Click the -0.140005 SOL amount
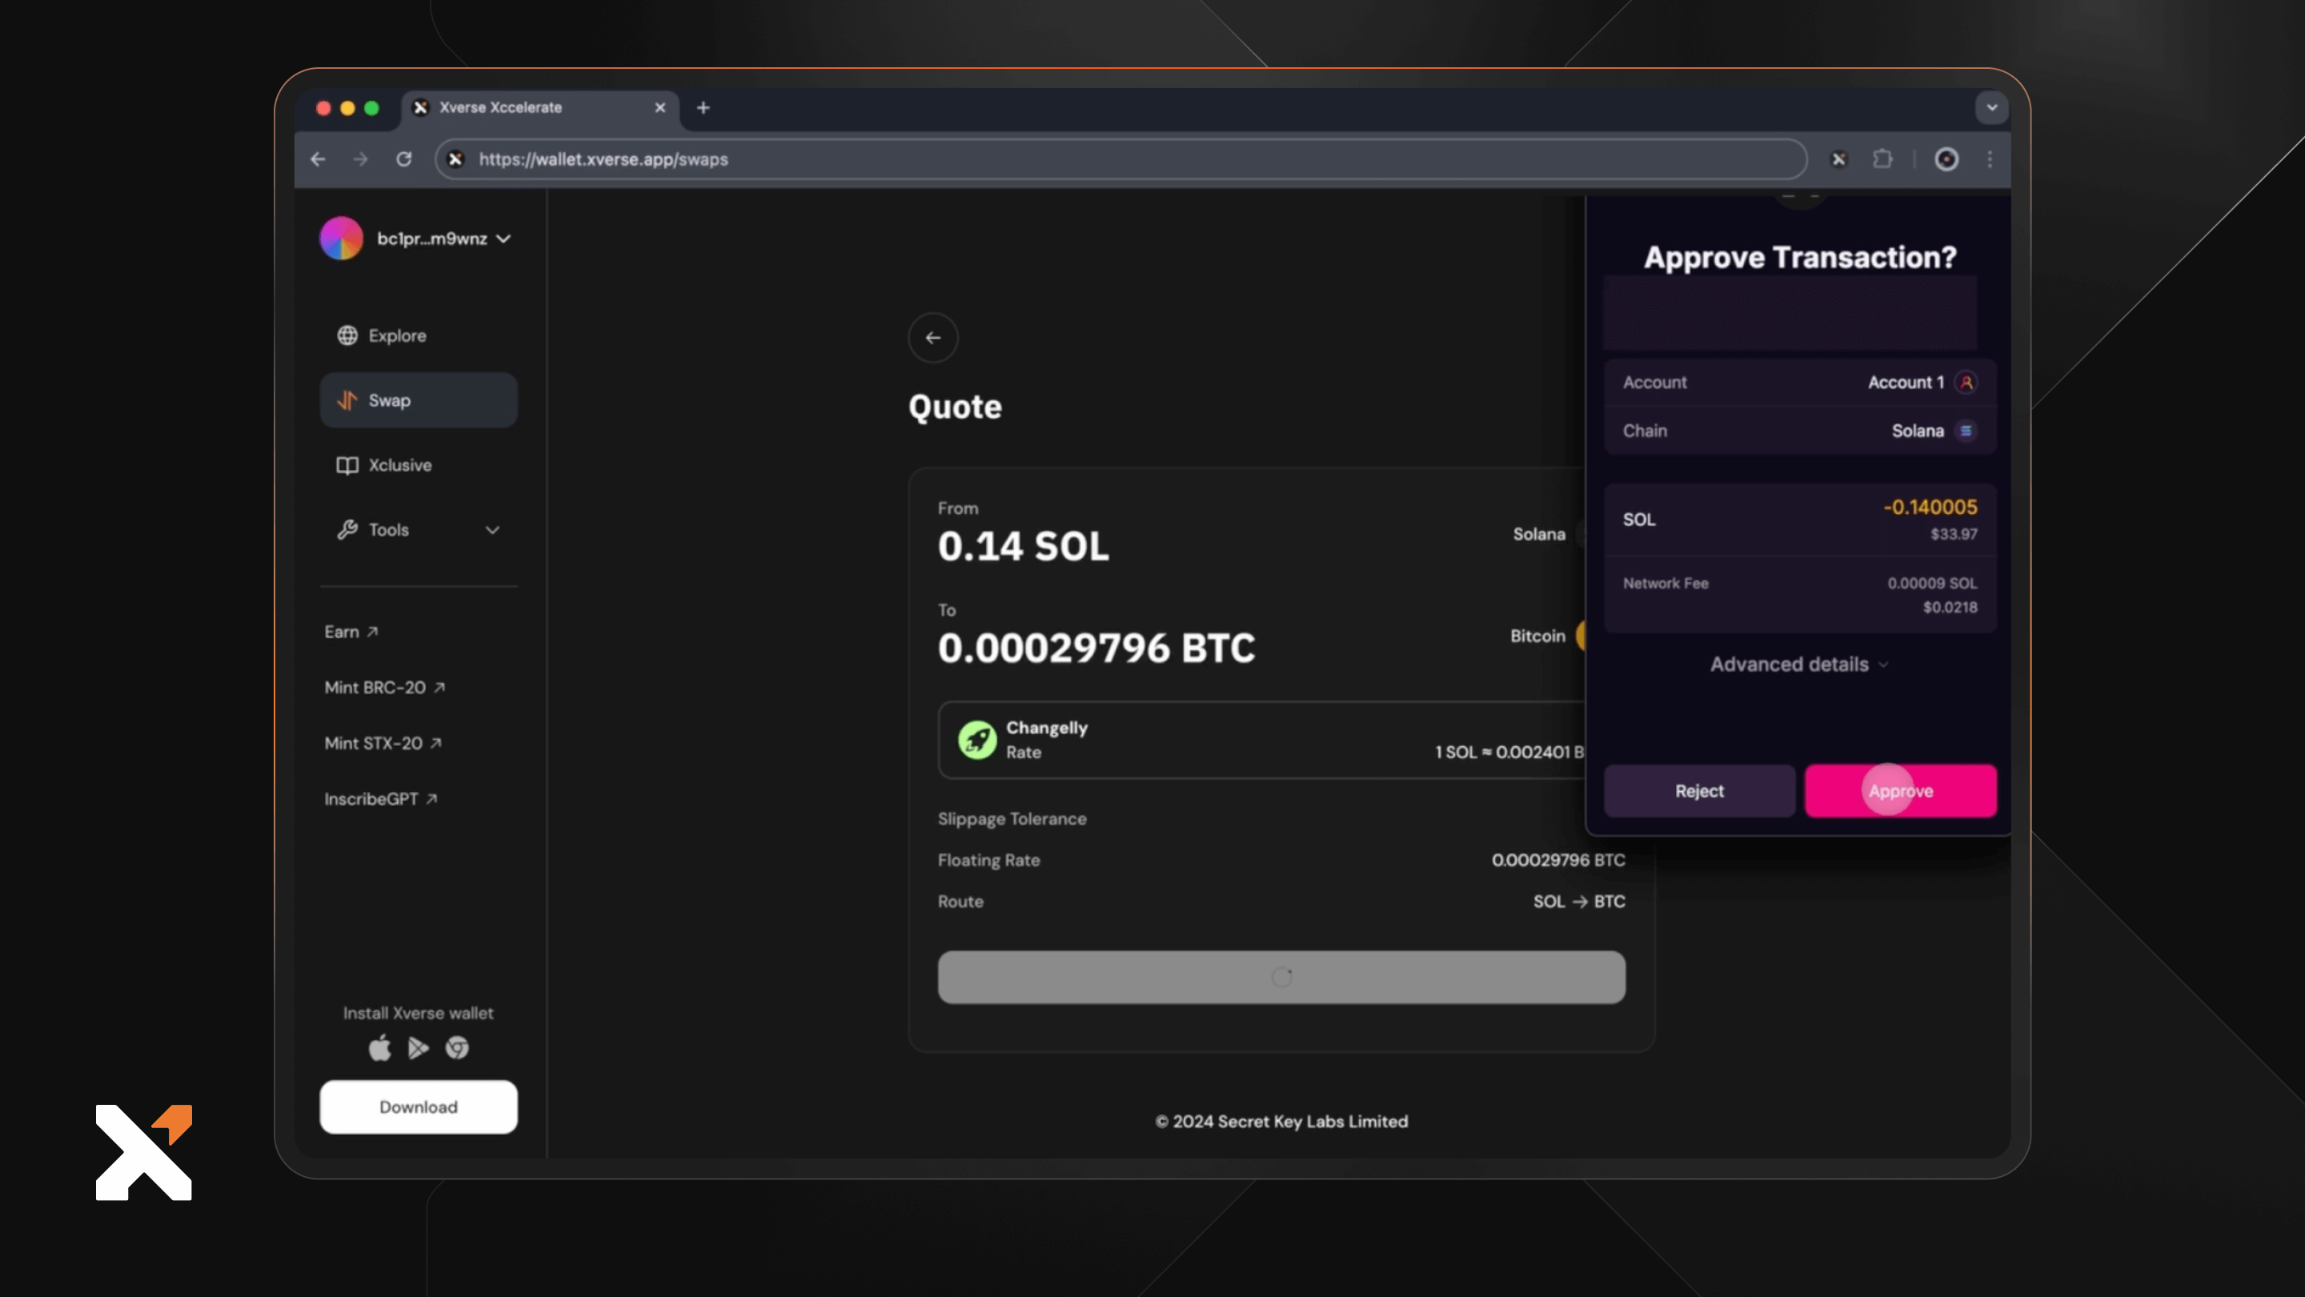Screen dimensions: 2305x1297 (x=1930, y=508)
